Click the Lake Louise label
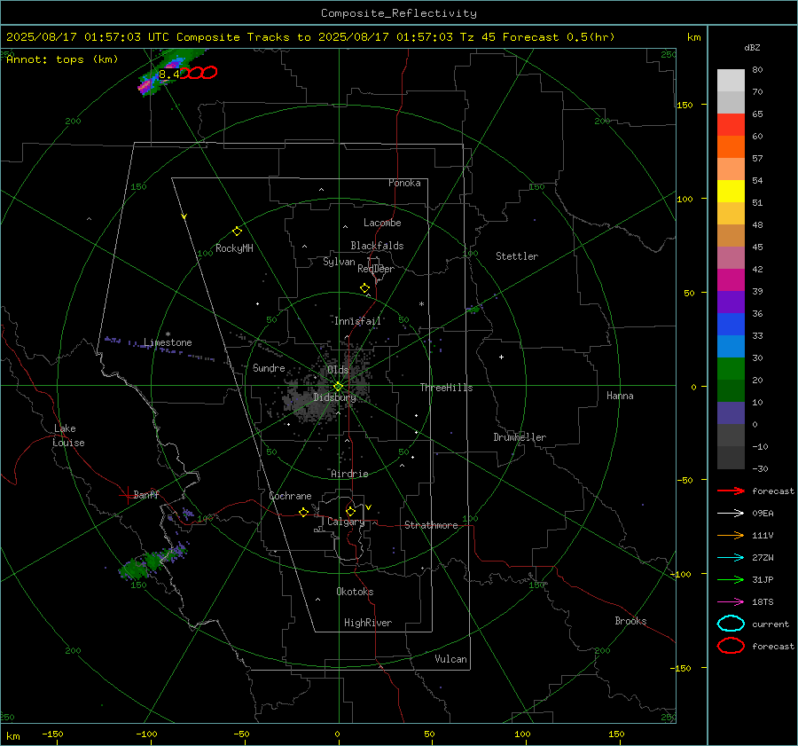 (x=68, y=436)
